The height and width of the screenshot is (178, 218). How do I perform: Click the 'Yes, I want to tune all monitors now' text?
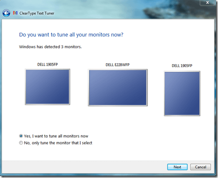point(56,136)
